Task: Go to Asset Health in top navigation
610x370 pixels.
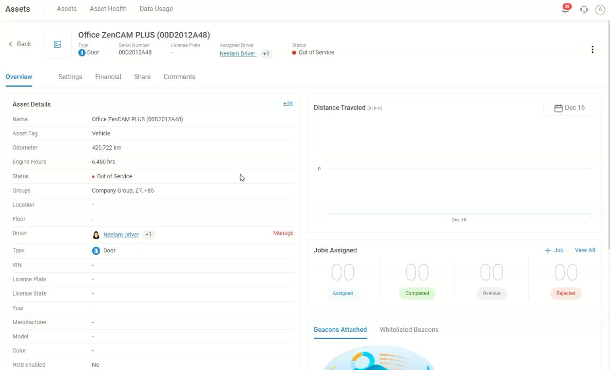Action: (x=108, y=9)
